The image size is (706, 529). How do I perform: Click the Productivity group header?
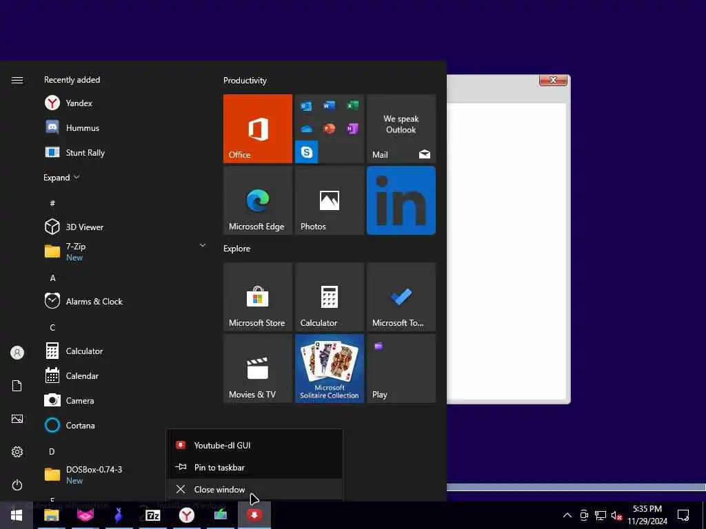pos(245,81)
